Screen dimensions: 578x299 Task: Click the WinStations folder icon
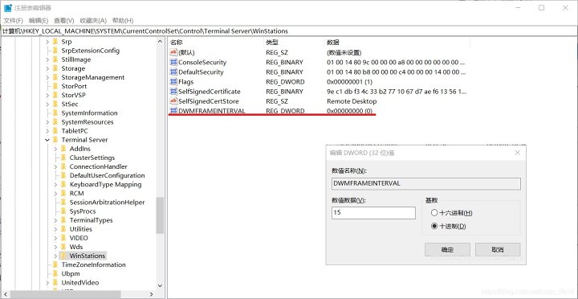pyautogui.click(x=63, y=256)
